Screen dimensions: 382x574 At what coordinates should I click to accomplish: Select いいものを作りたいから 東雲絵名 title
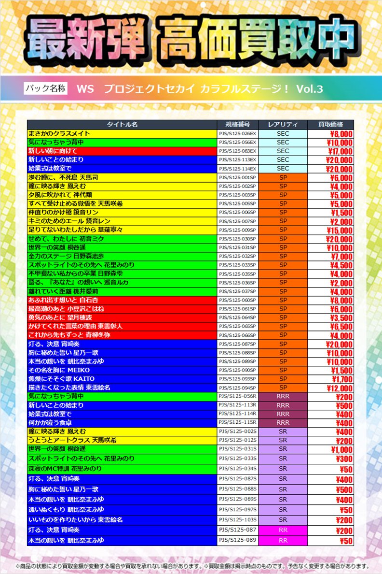76,520
